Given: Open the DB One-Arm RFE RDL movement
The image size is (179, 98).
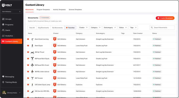Looking at the screenshot, I should point(42,91).
